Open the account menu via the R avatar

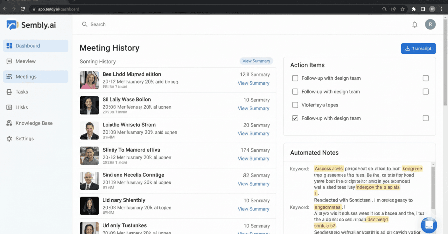click(x=430, y=24)
